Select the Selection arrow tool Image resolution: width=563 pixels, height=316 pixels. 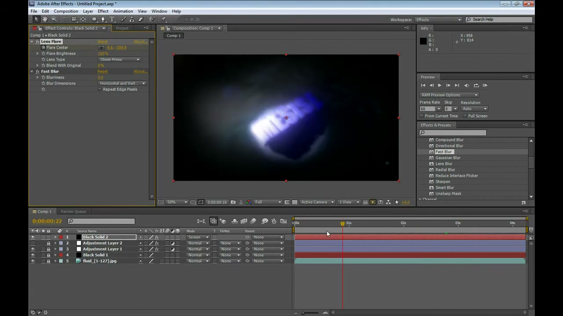pos(36,19)
